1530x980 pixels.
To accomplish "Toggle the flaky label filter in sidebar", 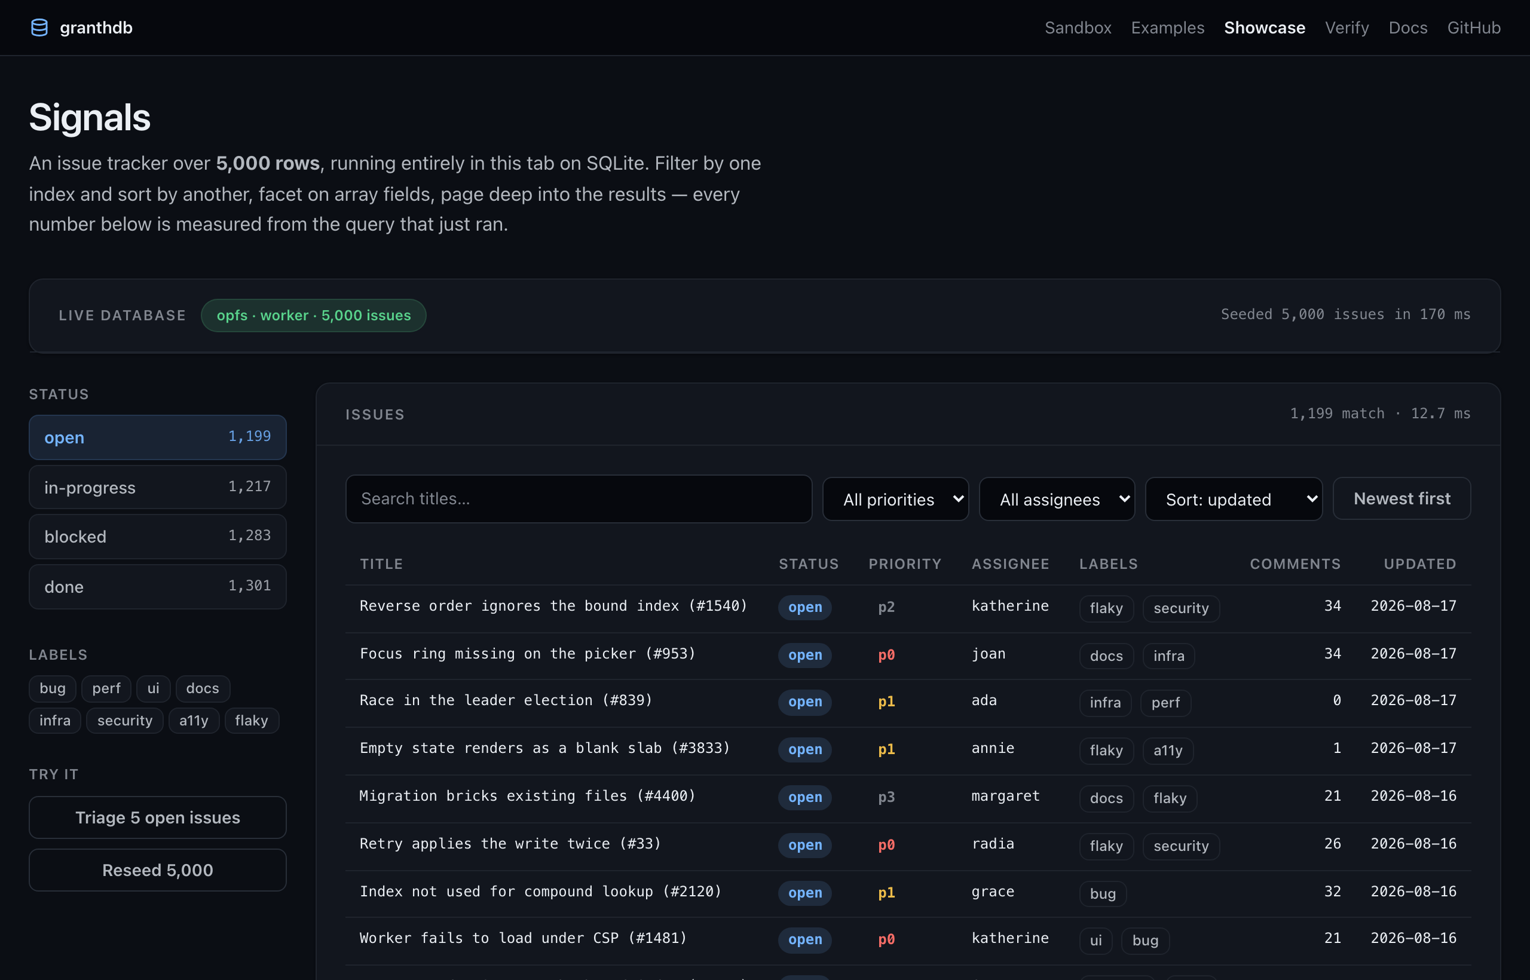I will coord(252,721).
